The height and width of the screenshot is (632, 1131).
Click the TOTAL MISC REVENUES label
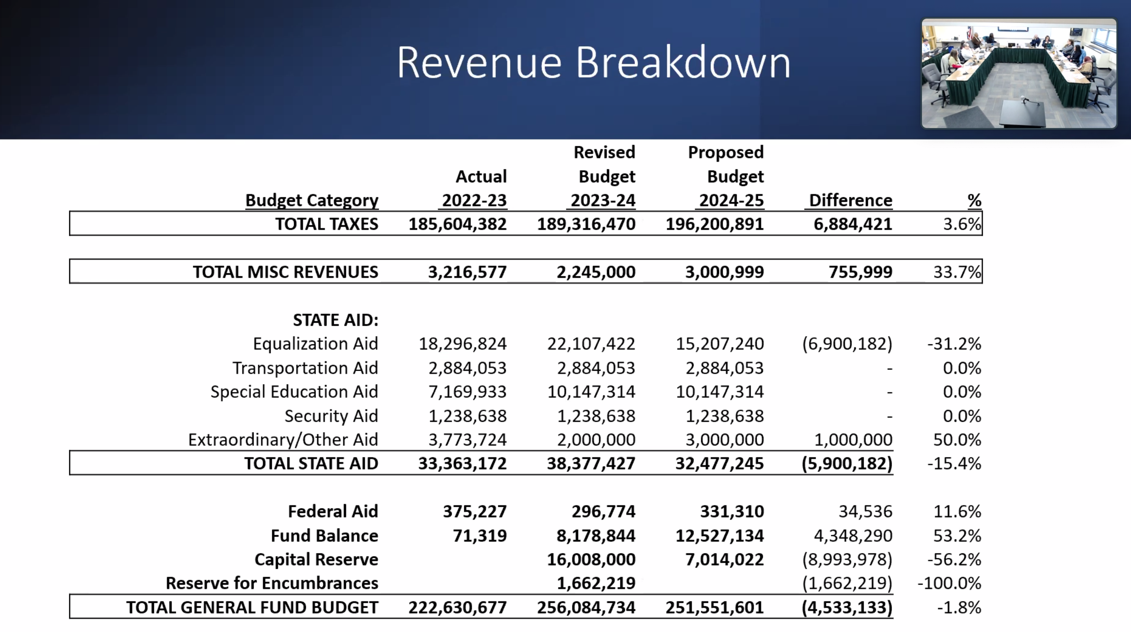click(286, 272)
